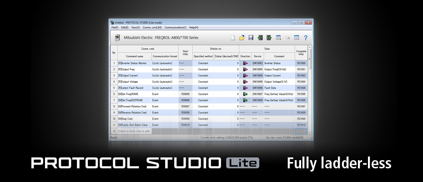Select the '[W]Stop Cmd' command cell

tap(134, 119)
